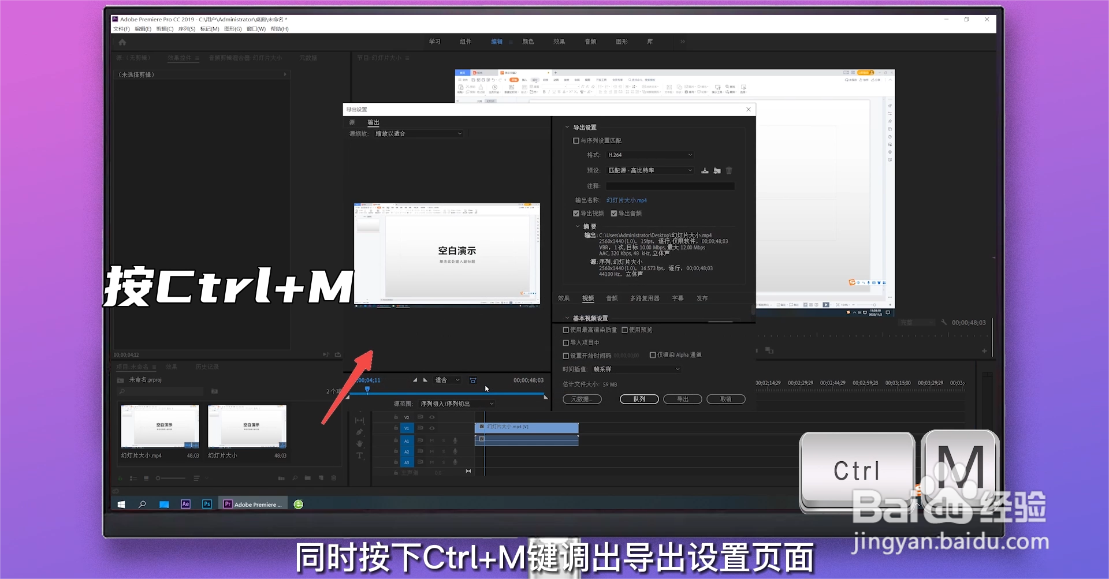Screen dimensions: 1109x579
Task: Enable 仅渲染 Alpha 通道 checkbox
Action: (x=653, y=355)
